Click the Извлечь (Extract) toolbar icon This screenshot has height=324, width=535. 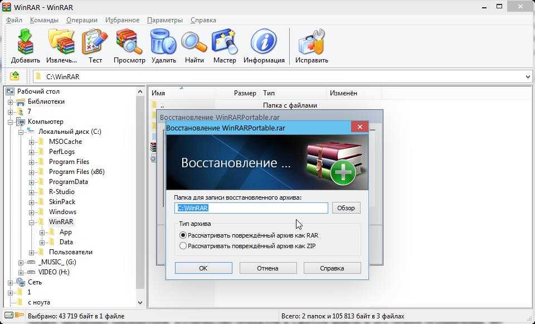(x=61, y=42)
